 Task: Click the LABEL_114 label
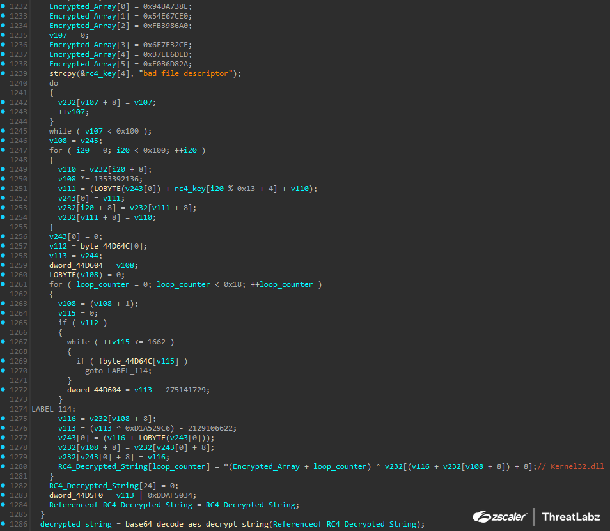pyautogui.click(x=53, y=409)
